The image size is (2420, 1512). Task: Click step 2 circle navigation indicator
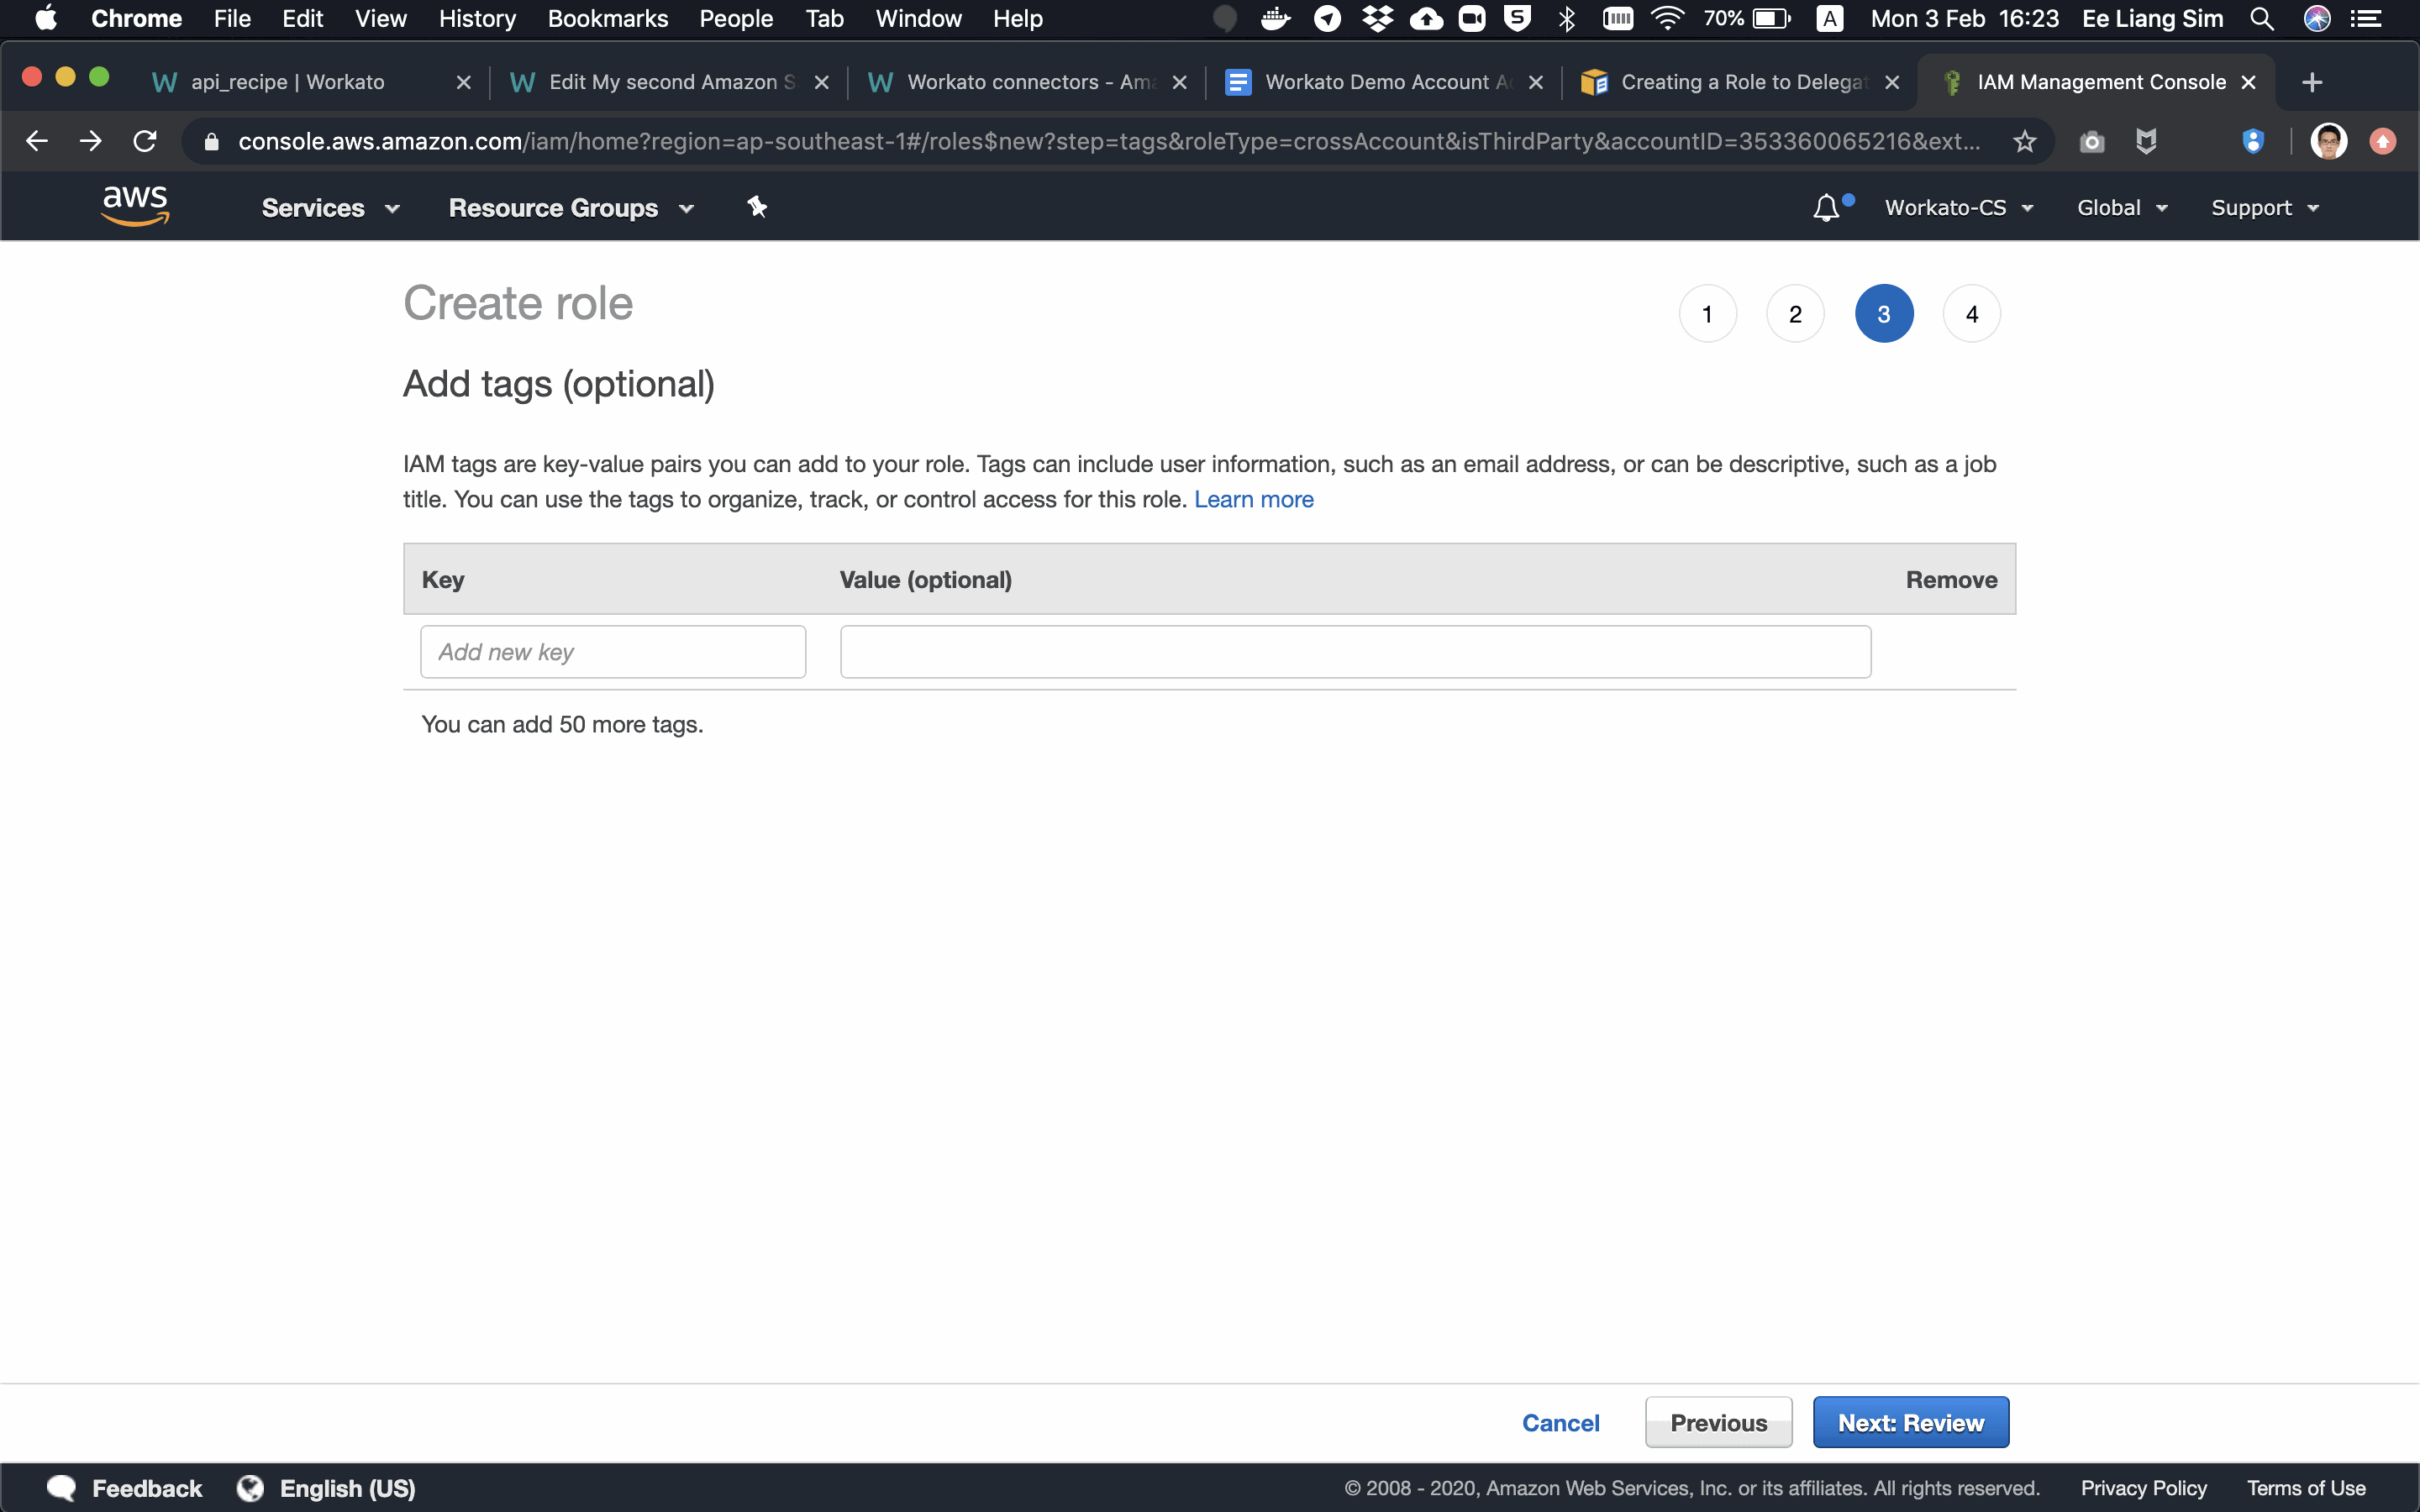pos(1795,313)
